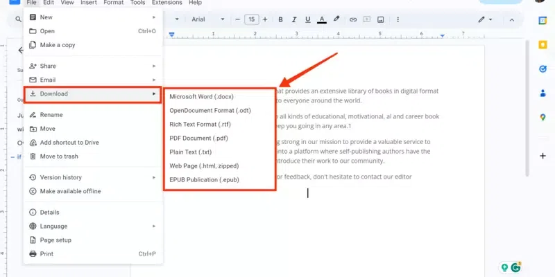Open the Tools menu
Image resolution: width=555 pixels, height=277 pixels.
click(x=137, y=3)
